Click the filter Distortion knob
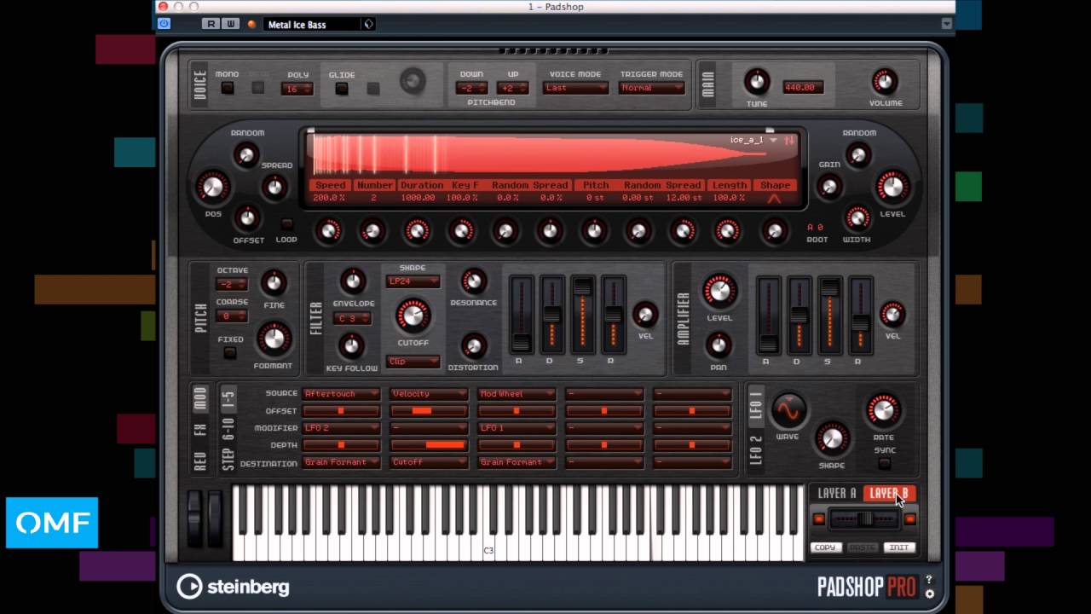 pyautogui.click(x=473, y=345)
